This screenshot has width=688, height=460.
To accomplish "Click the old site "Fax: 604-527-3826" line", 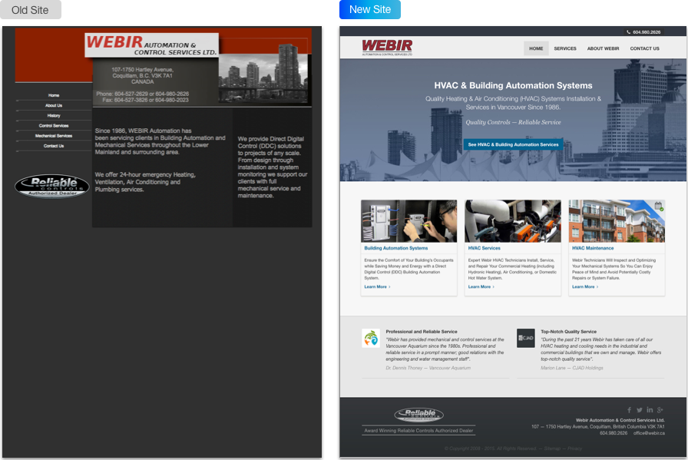I will click(x=146, y=100).
